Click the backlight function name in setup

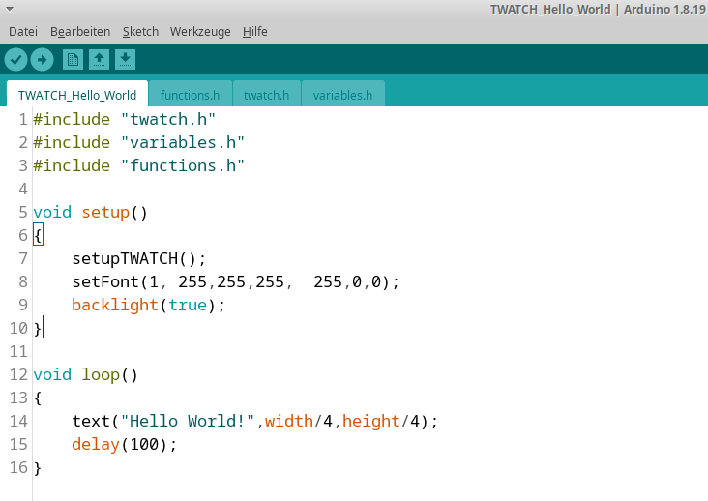pyautogui.click(x=114, y=305)
